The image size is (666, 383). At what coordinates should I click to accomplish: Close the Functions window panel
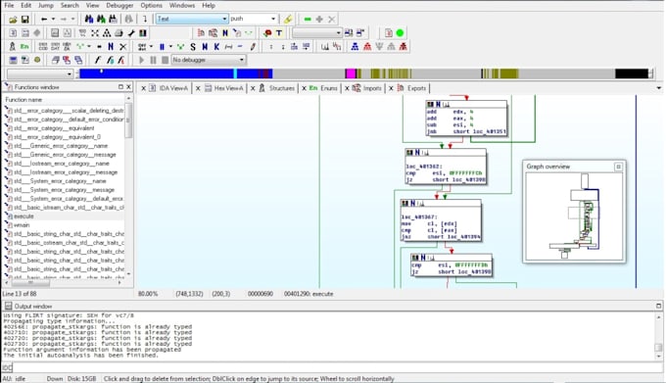(x=128, y=86)
